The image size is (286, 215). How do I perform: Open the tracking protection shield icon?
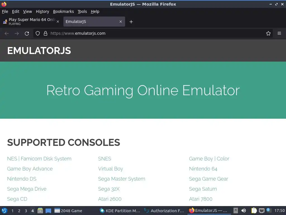click(x=38, y=33)
